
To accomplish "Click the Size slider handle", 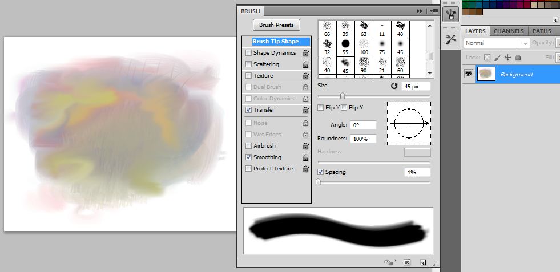I will (343, 96).
